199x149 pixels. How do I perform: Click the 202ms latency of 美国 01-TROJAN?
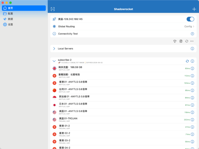pyautogui.click(x=187, y=120)
